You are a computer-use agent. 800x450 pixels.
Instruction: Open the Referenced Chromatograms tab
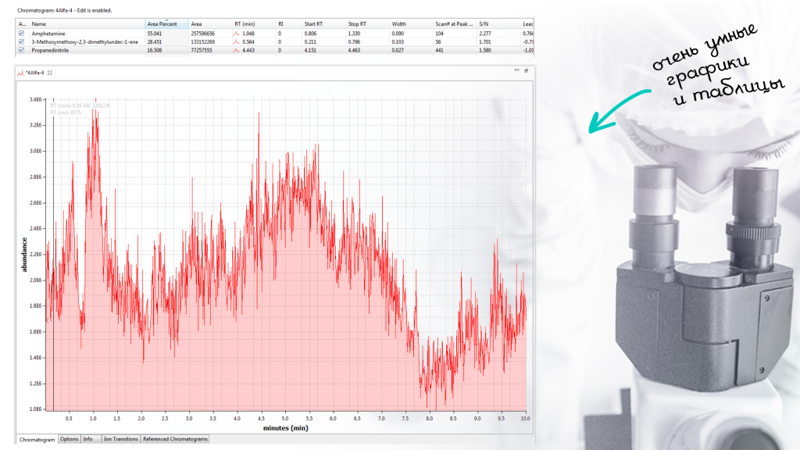point(175,439)
